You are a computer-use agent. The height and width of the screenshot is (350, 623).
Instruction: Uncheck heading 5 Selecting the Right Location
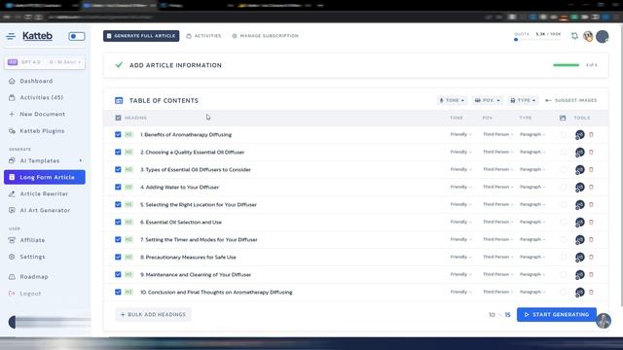tap(118, 204)
